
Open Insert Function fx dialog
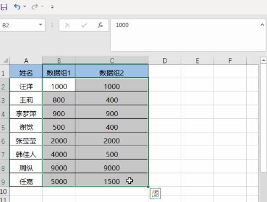pos(100,25)
